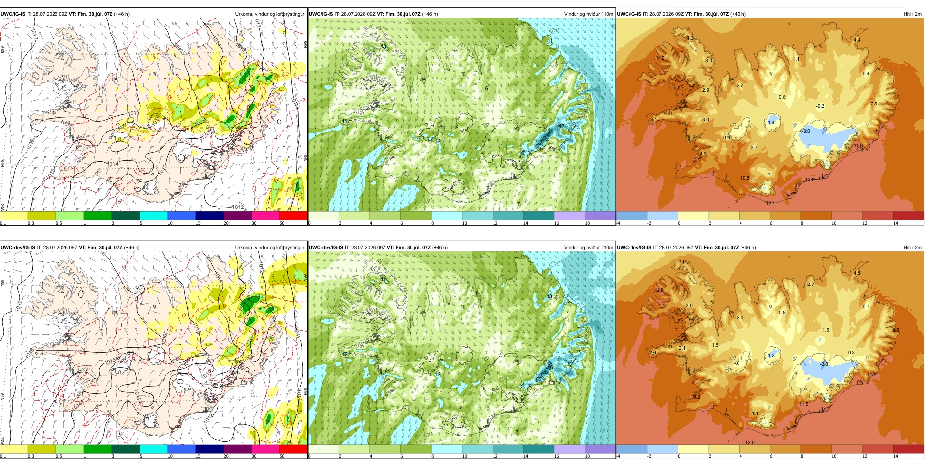Click the UWC-dev/IG-IS header on the wind map
933x466 pixels.
click(326, 247)
